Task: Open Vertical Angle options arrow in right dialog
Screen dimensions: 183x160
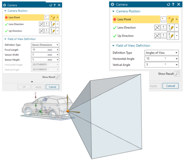Action: pos(177,65)
